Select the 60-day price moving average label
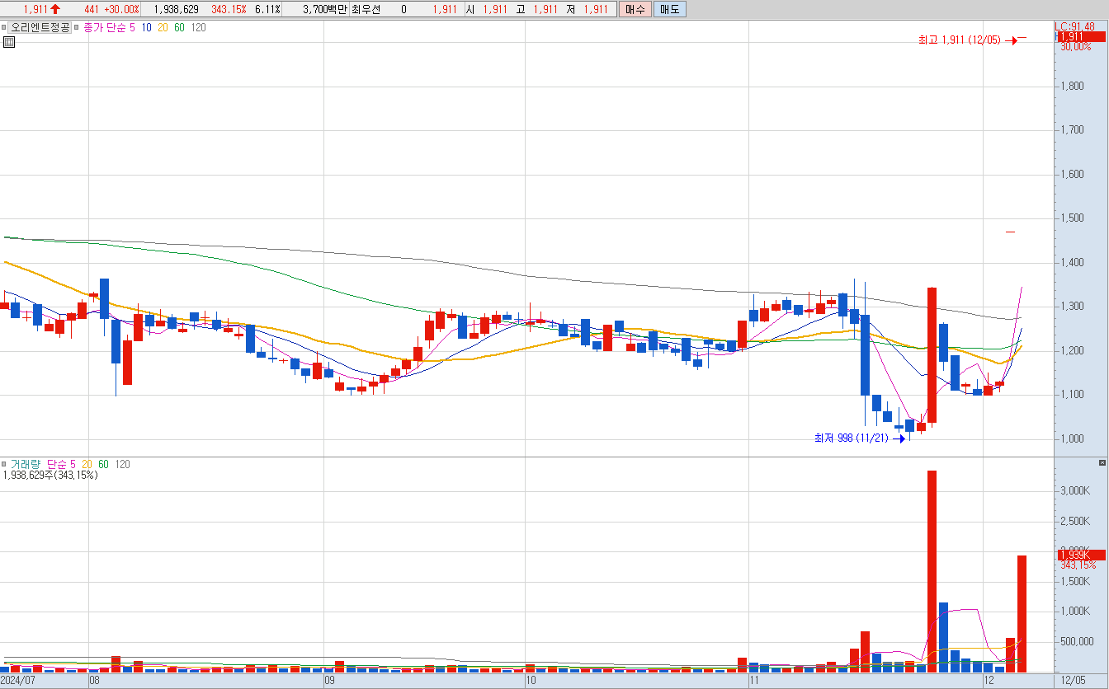 (179, 27)
